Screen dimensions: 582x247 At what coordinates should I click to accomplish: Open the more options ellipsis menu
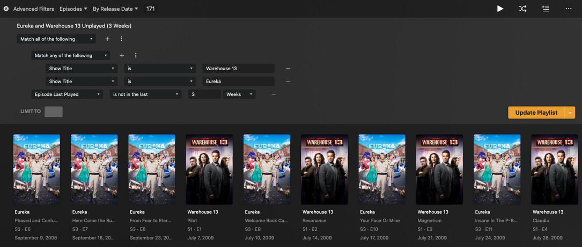tap(569, 9)
